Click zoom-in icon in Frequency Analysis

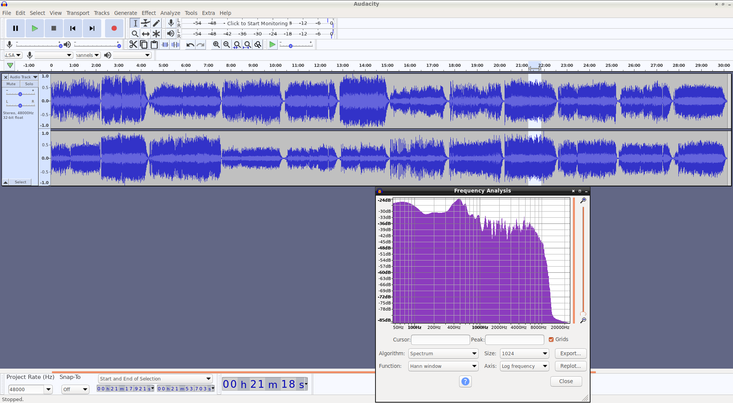coord(583,201)
